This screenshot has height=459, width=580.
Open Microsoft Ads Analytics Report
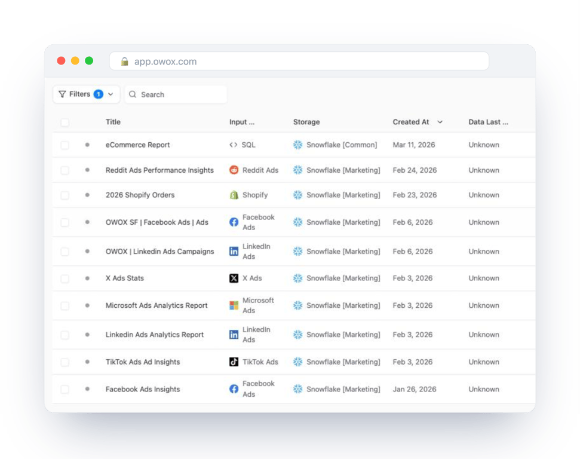click(156, 305)
